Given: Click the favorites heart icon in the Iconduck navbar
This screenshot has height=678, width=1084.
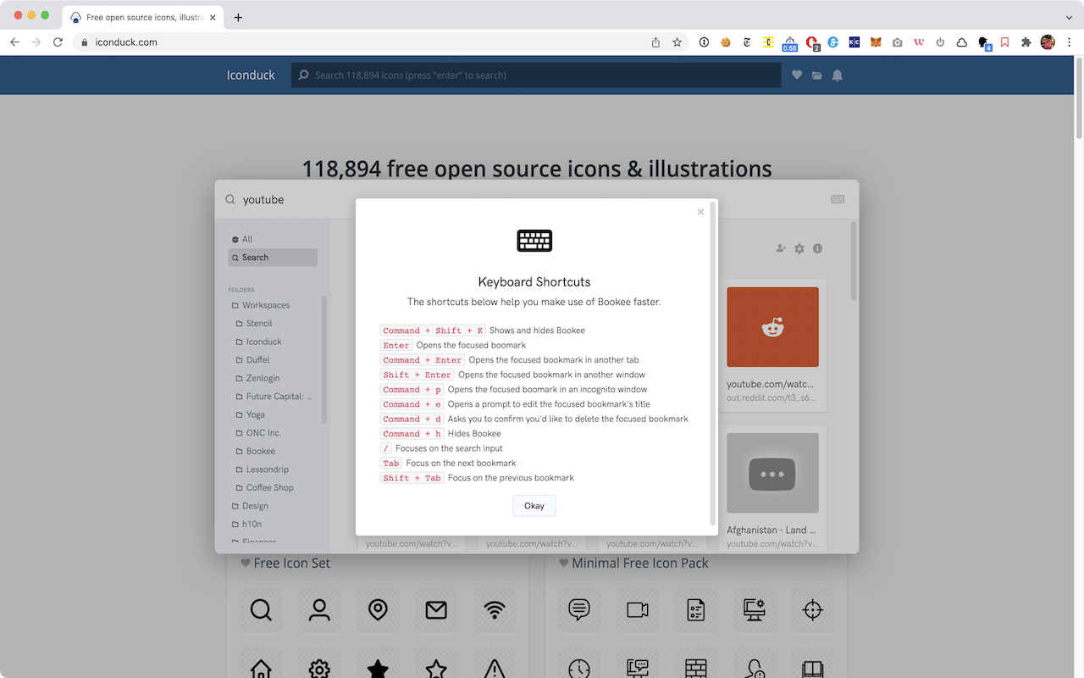Looking at the screenshot, I should click(797, 75).
